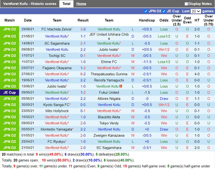
Task: Open FC Ryukyu team link
Action: coord(56,142)
